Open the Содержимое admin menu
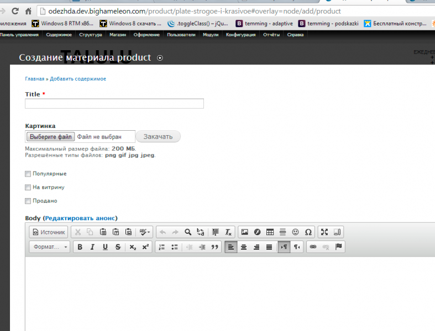The image size is (435, 331). (x=59, y=35)
